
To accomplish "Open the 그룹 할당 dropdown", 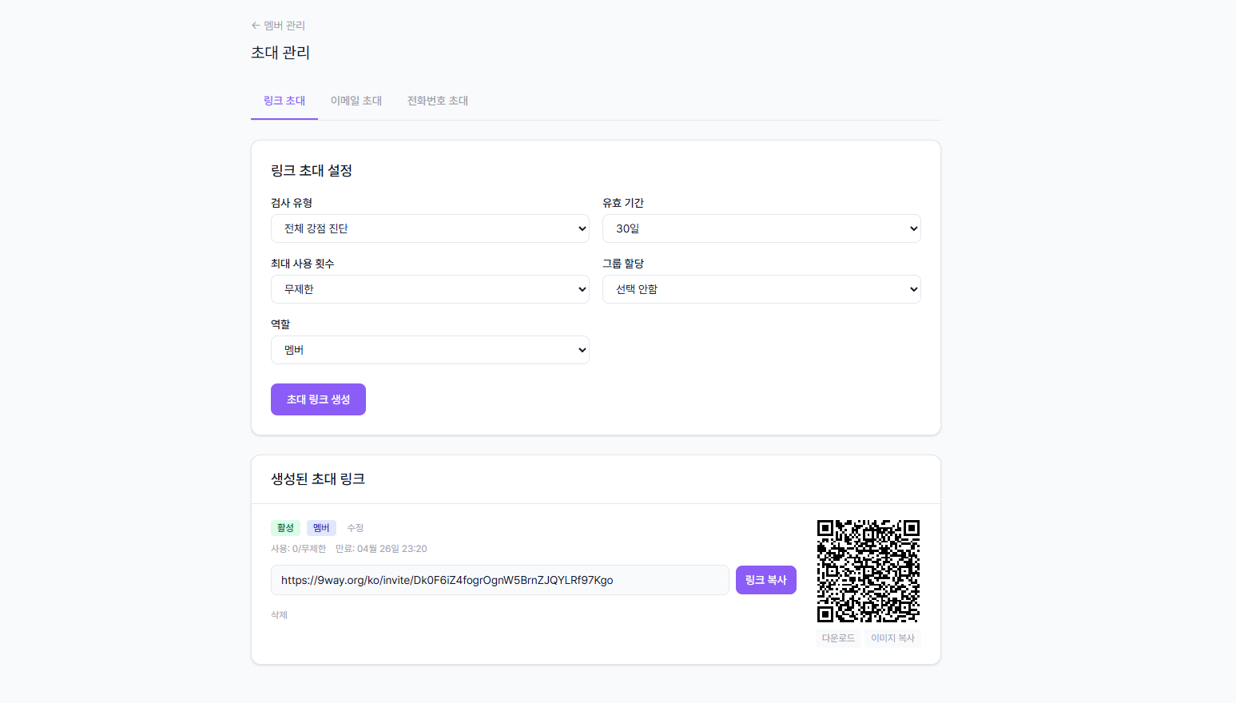I will pyautogui.click(x=761, y=289).
